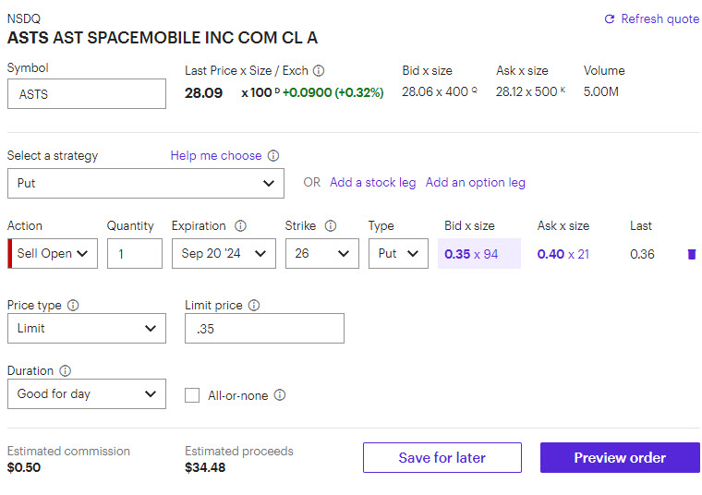This screenshot has height=495, width=702.
Task: Open the Good for day duration dropdown
Action: pos(87,394)
